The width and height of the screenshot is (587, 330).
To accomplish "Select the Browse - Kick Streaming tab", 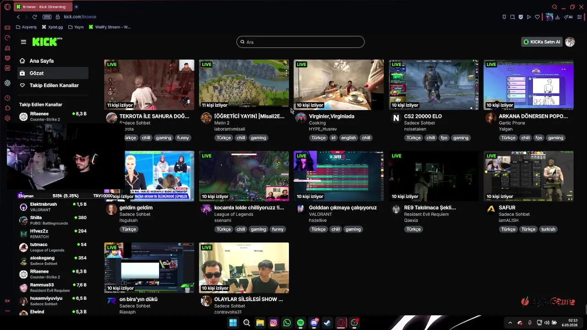I will (42, 7).
